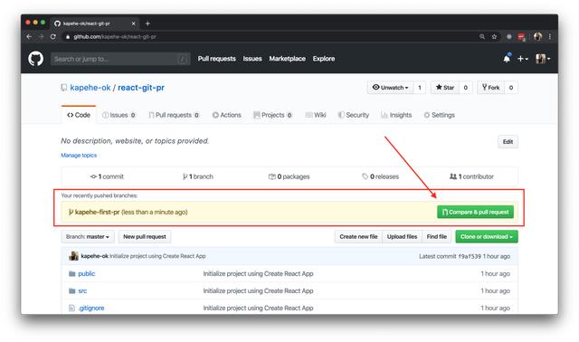The height and width of the screenshot is (342, 579).
Task: Switch to the repository Issues tab
Action: click(x=119, y=115)
